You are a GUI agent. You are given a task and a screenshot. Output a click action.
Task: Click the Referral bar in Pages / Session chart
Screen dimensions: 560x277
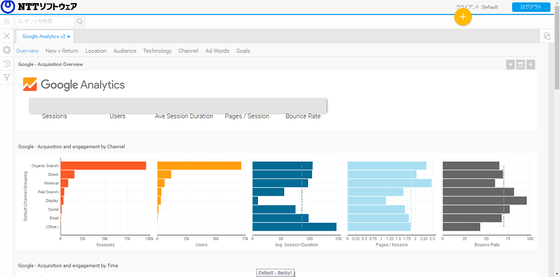[x=389, y=183]
